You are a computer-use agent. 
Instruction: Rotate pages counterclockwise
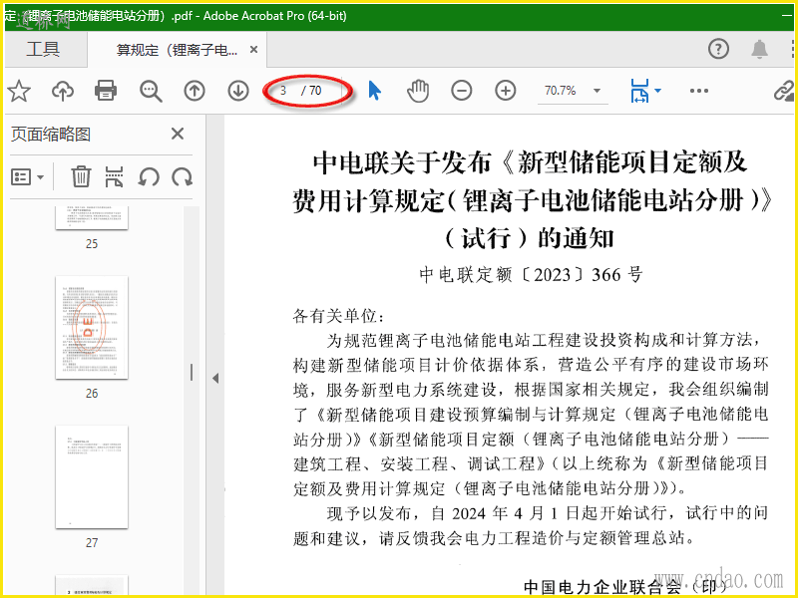point(149,177)
